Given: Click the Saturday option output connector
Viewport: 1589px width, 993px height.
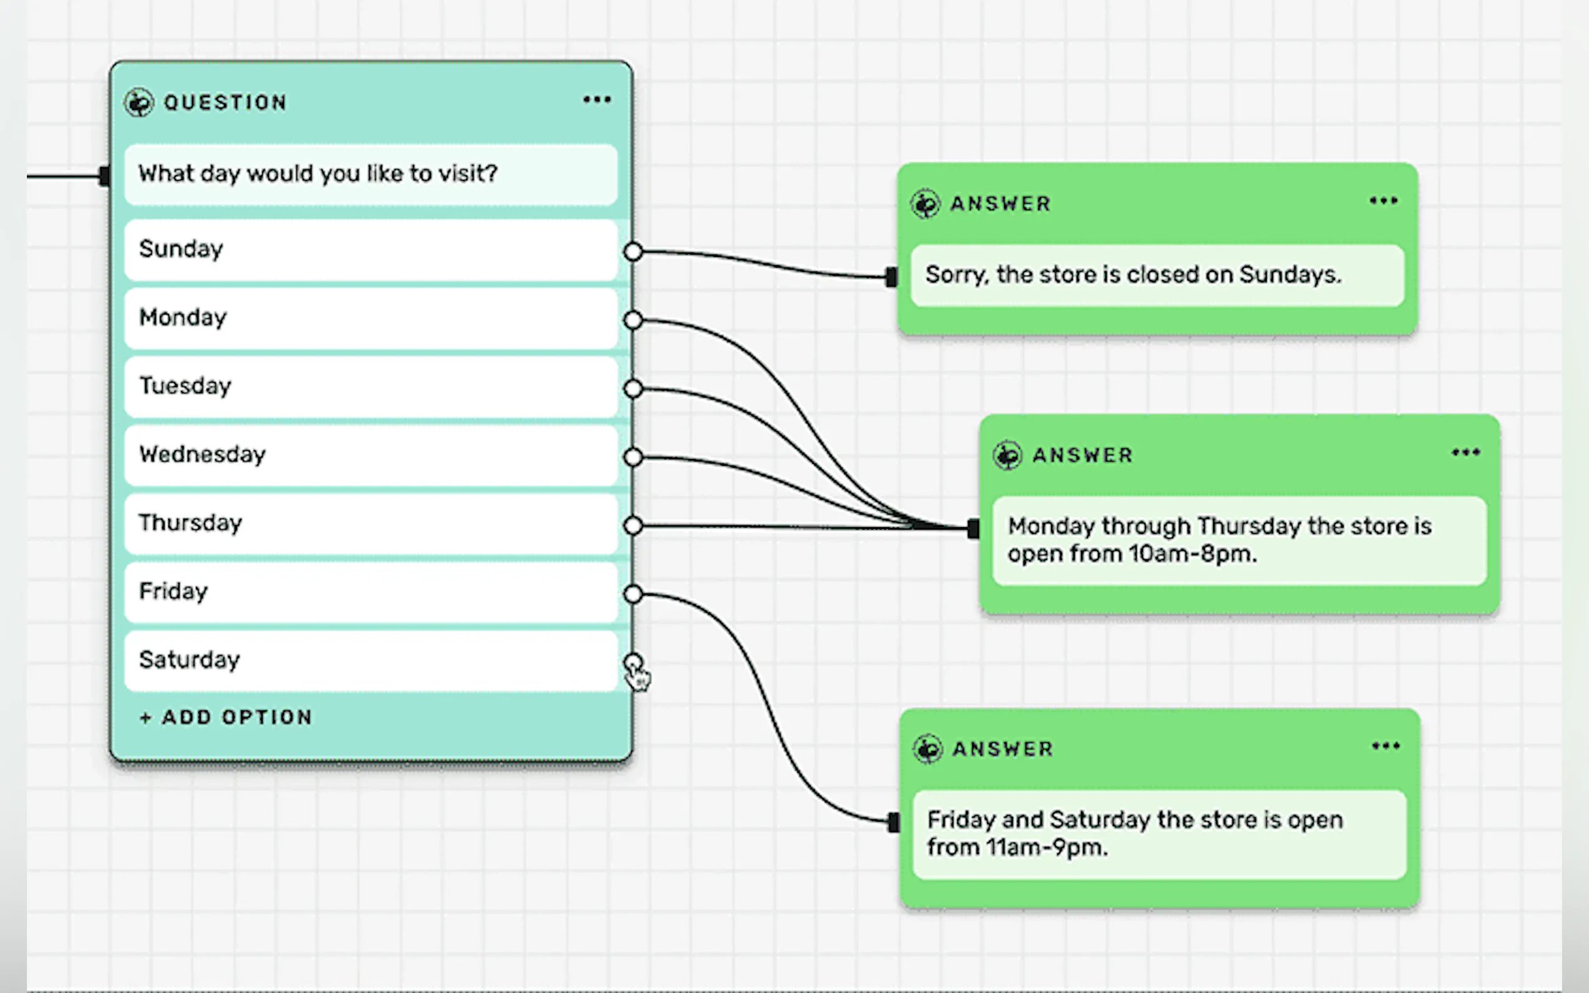Looking at the screenshot, I should (632, 662).
